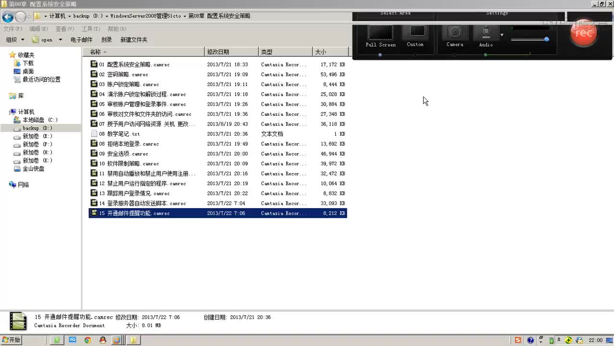614x346 pixels.
Task: Open Chrome from the taskbar
Action: click(x=87, y=340)
